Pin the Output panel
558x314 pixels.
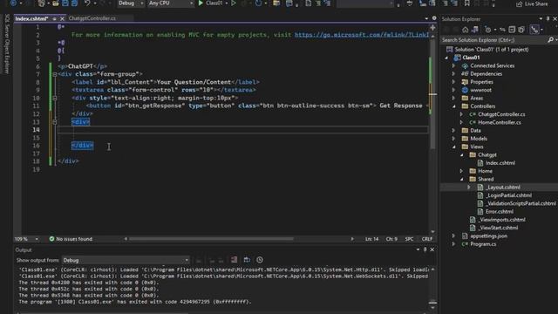coord(425,249)
